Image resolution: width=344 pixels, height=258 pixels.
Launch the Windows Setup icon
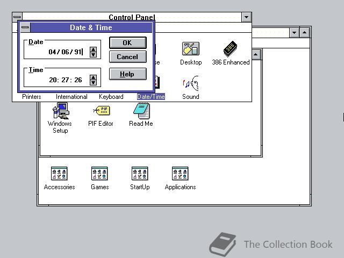(x=61, y=110)
